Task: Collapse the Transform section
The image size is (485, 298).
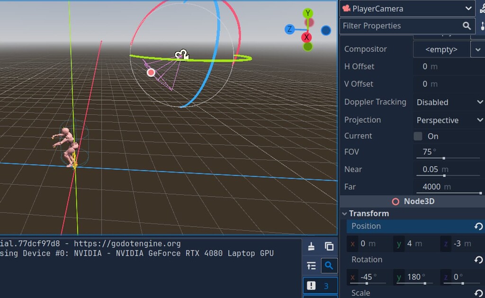Action: [345, 214]
